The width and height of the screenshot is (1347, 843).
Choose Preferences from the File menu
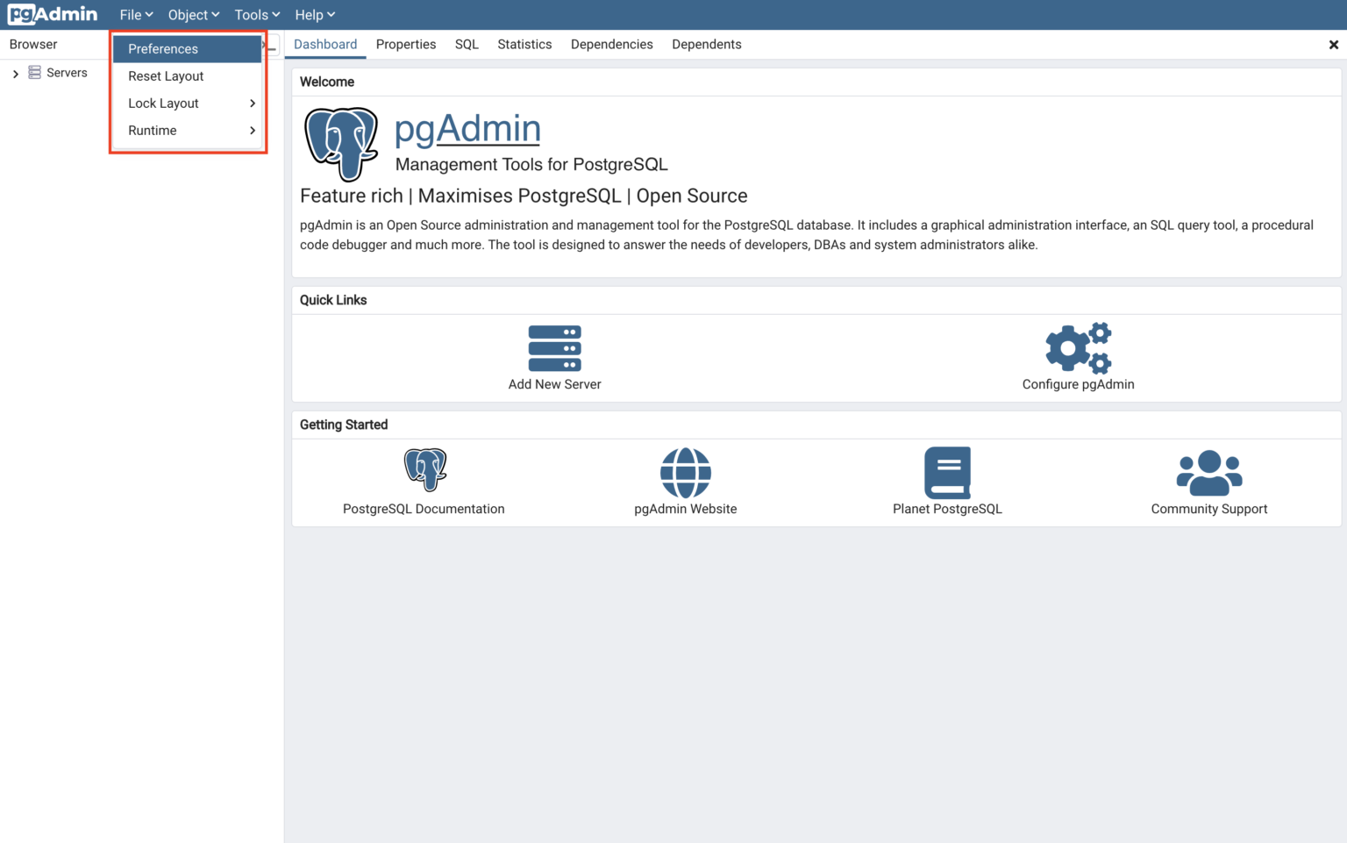pyautogui.click(x=188, y=49)
